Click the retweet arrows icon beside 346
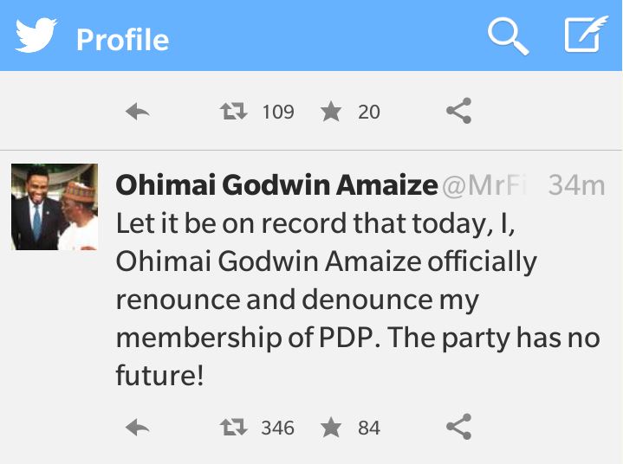623x464 pixels. tap(233, 427)
